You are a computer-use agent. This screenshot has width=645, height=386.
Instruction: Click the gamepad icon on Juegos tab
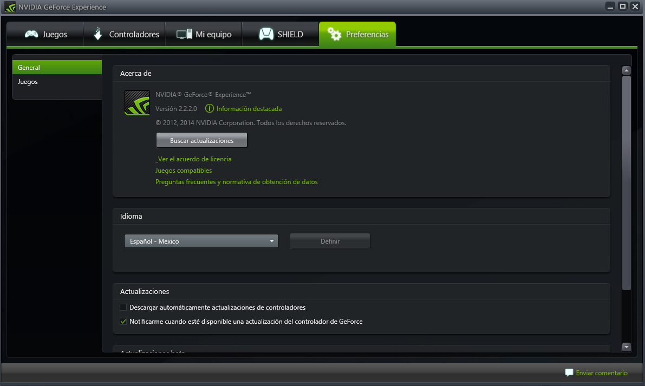click(31, 34)
